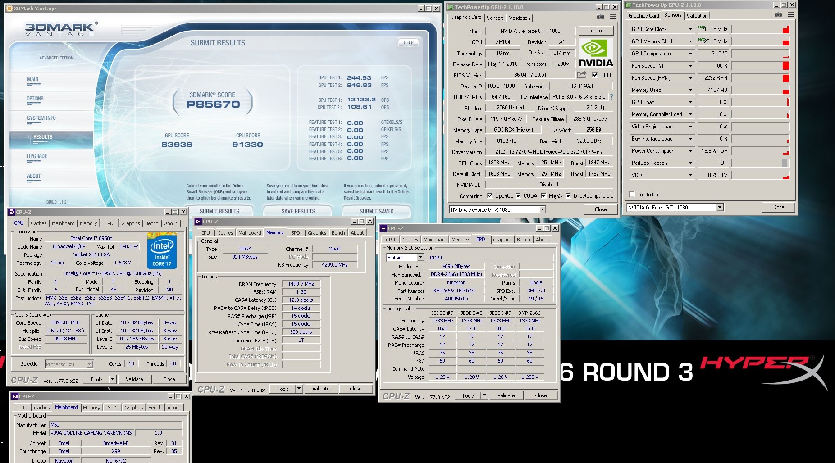The width and height of the screenshot is (835, 463).
Task: Click the camera icon in GPU-Z Sensors window
Action: [778, 15]
